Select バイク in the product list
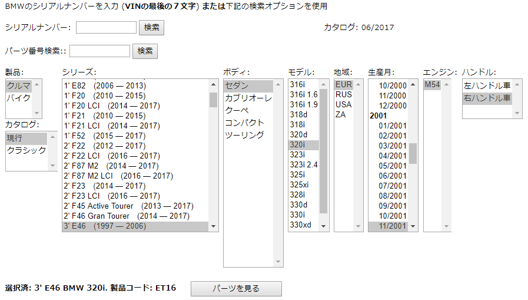Viewport: 528px width, 300px height. [19, 98]
